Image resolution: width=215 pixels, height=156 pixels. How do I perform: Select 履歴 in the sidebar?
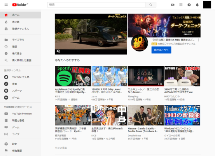coord(20,47)
